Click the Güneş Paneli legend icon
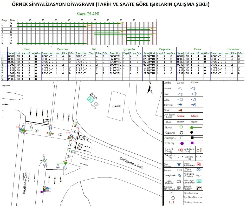 (x=179, y=175)
